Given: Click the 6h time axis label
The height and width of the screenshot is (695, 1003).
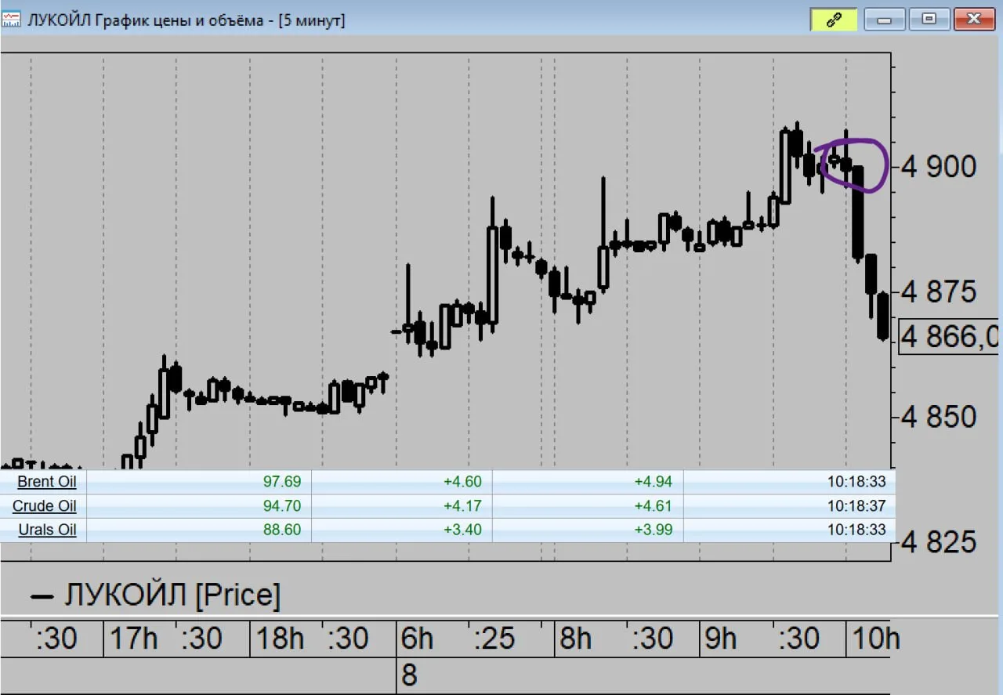Looking at the screenshot, I should [x=417, y=639].
